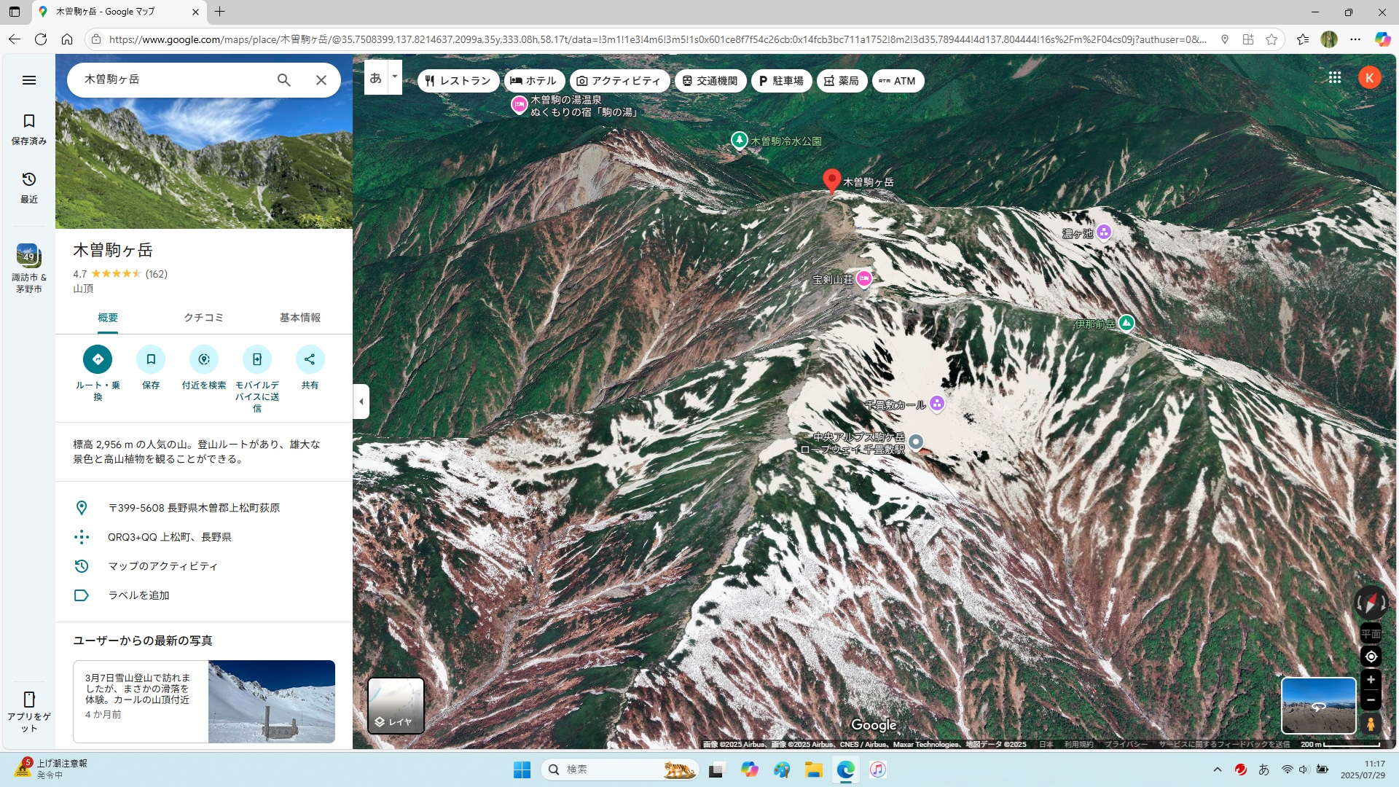Viewport: 1399px width, 787px height.
Task: Open the Copilot icon in Edge toolbar
Action: [1382, 39]
